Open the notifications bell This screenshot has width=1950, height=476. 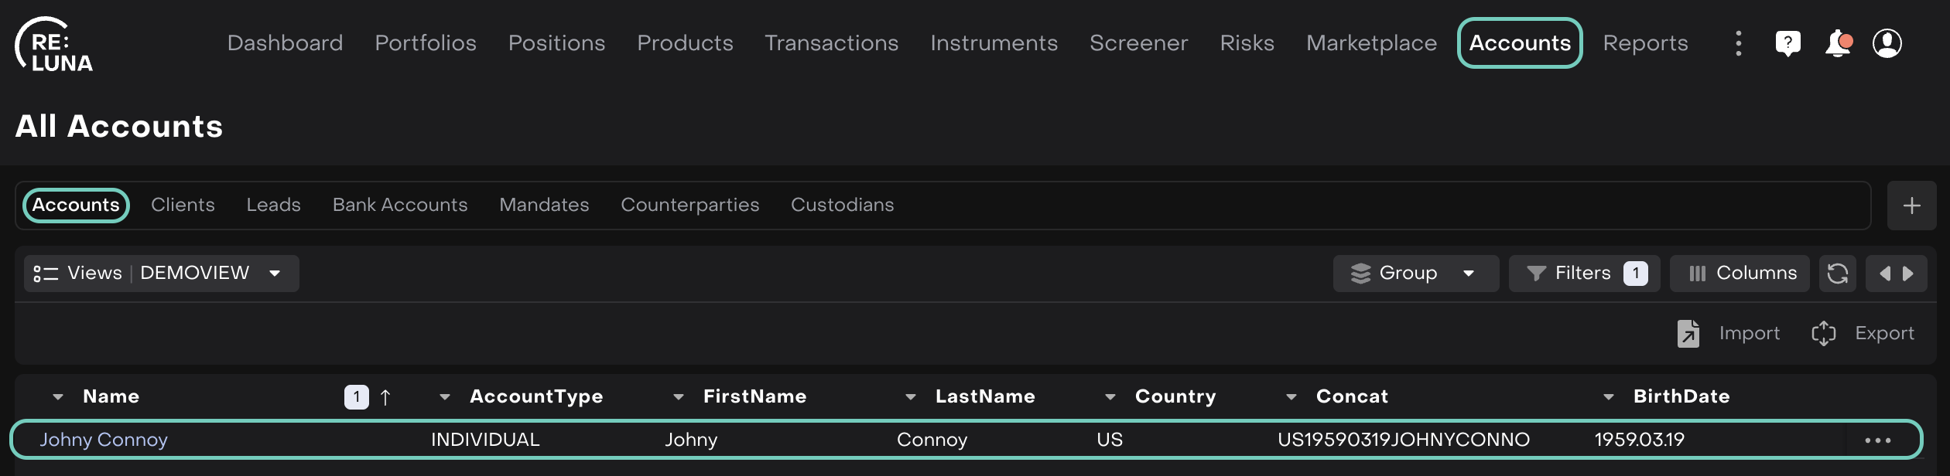(1838, 43)
